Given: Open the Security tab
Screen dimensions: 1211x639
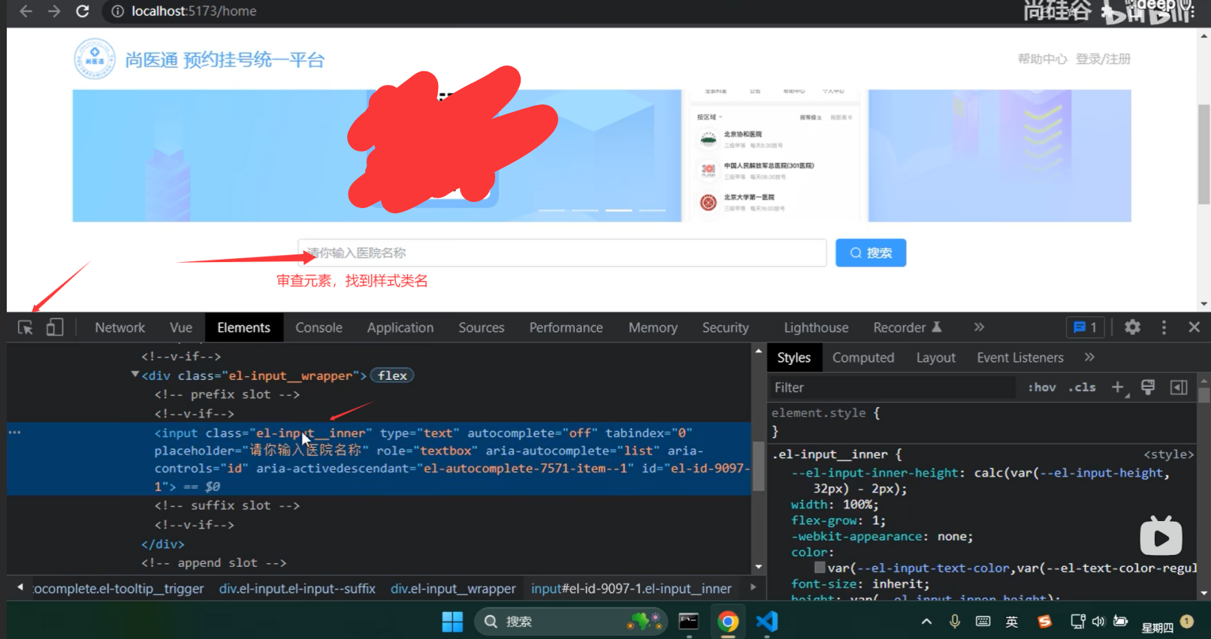Looking at the screenshot, I should [x=726, y=327].
